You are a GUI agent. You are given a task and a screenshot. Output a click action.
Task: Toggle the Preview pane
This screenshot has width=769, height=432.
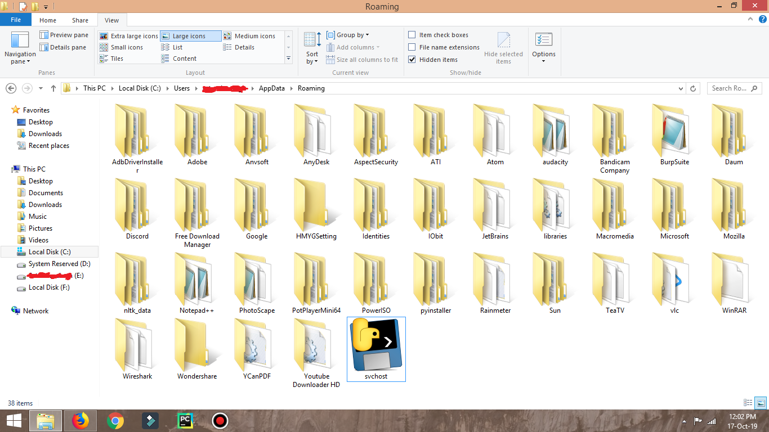pos(64,35)
